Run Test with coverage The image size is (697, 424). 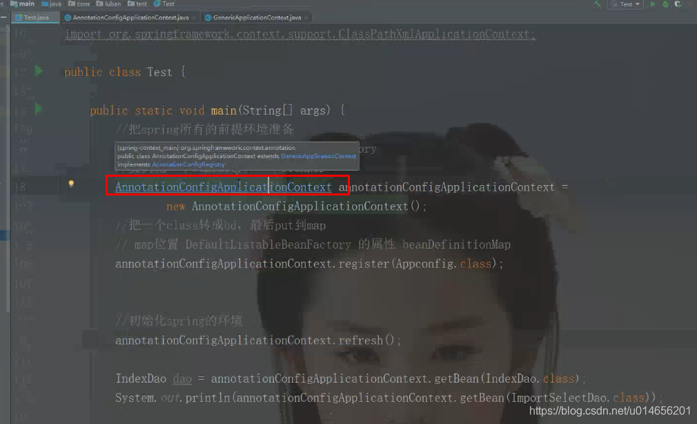678,4
